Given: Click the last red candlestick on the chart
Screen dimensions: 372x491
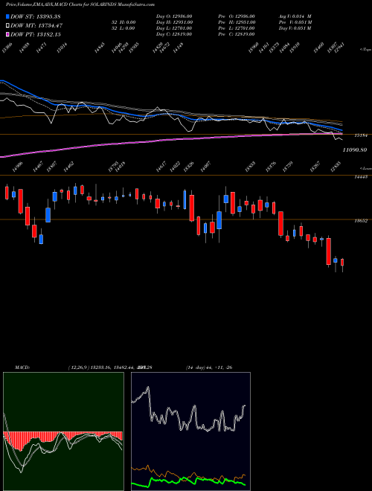Looking at the screenshot, I should click(342, 263).
